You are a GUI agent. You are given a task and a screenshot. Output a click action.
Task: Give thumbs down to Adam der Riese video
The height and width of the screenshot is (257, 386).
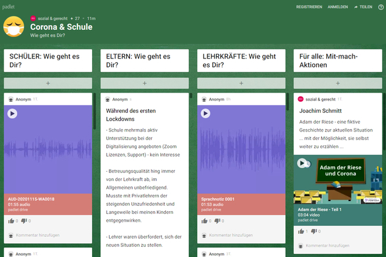coord(315,231)
